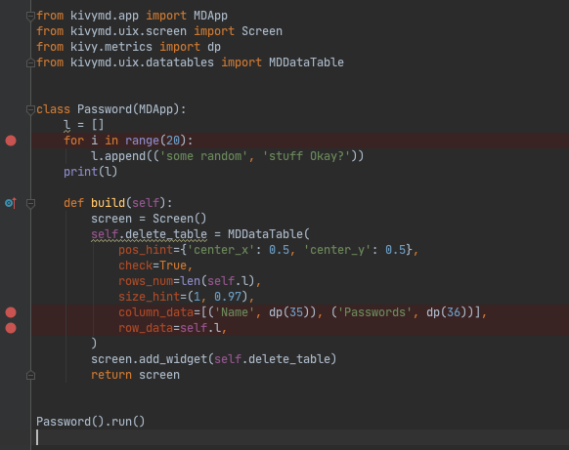This screenshot has height=450, width=569.
Task: Click the 'Name' string in column_data
Action: [x=235, y=312]
